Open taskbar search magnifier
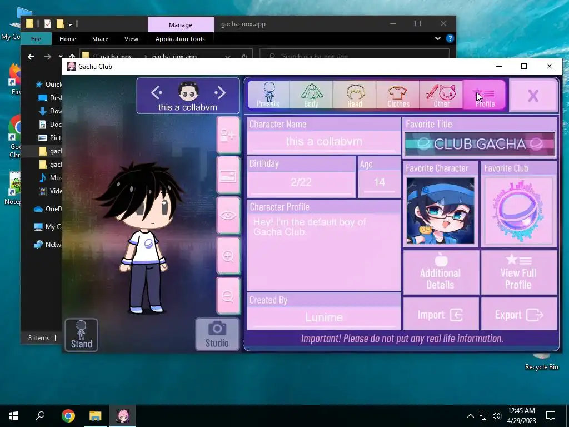The height and width of the screenshot is (427, 569). (40, 416)
